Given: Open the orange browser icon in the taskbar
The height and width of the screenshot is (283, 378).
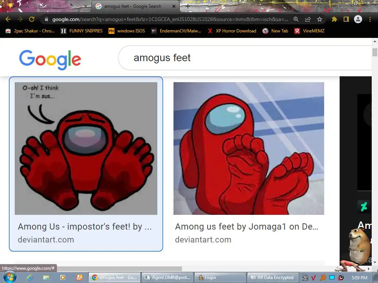Looking at the screenshot, I should tap(79, 277).
